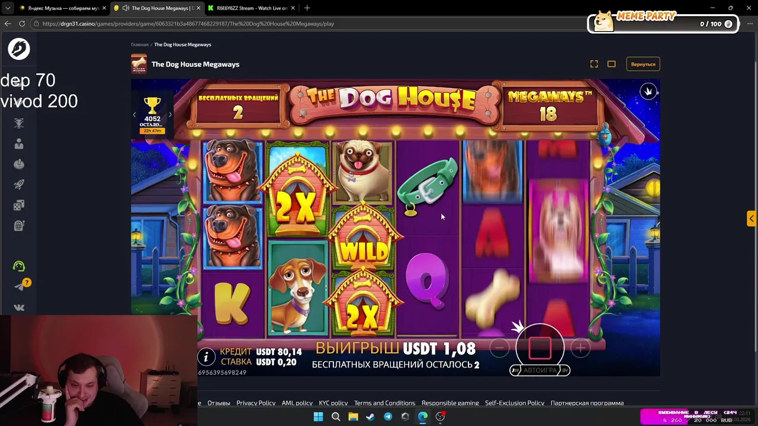The height and width of the screenshot is (426, 758).
Task: Go back in browser
Action: (x=8, y=24)
